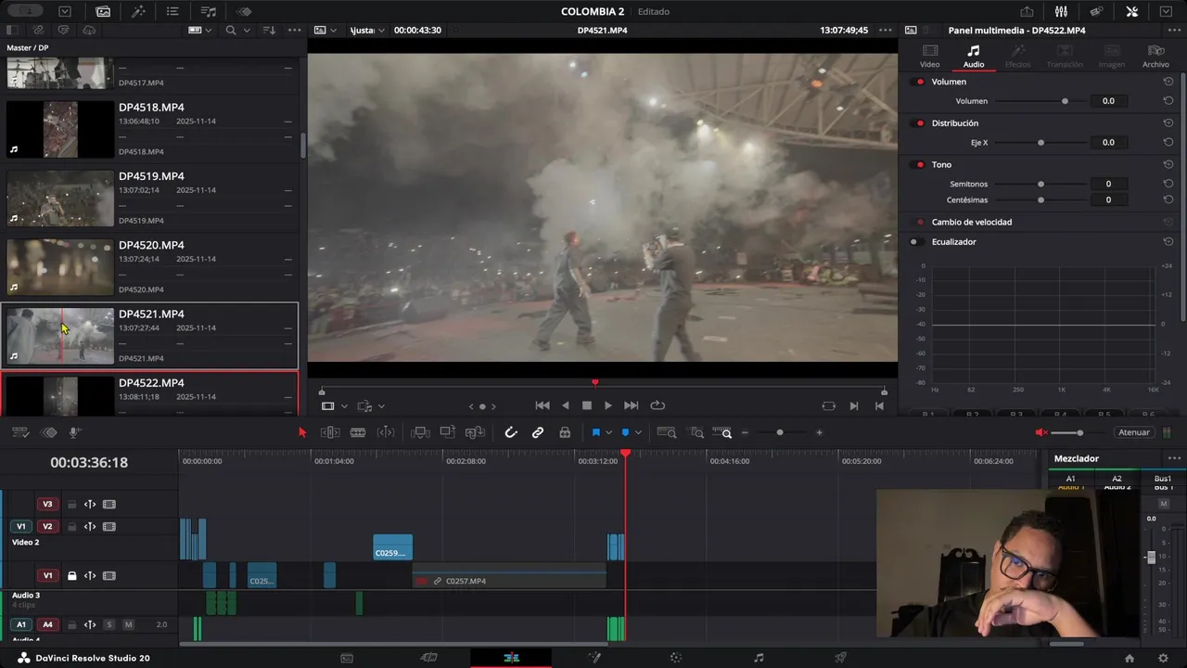Open the Mezclador three-dot options menu
The image size is (1187, 668).
point(1174,458)
